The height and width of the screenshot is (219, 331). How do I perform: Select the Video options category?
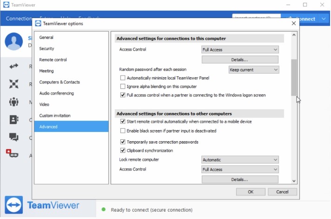pyautogui.click(x=71, y=104)
